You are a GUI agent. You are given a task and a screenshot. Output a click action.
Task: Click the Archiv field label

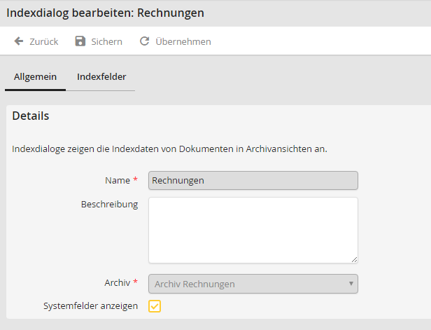(116, 283)
